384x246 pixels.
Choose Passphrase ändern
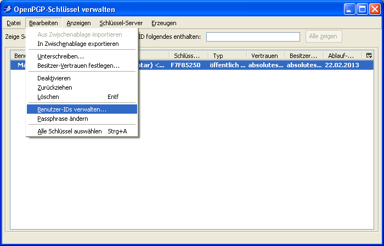(x=82, y=119)
